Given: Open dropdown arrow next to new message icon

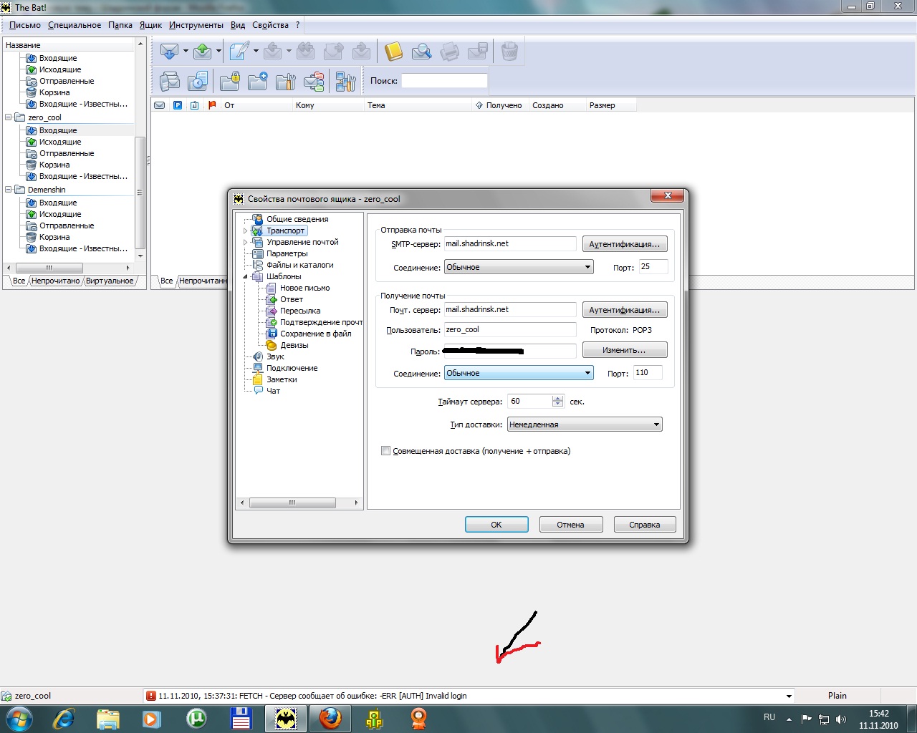Looking at the screenshot, I should pyautogui.click(x=256, y=52).
